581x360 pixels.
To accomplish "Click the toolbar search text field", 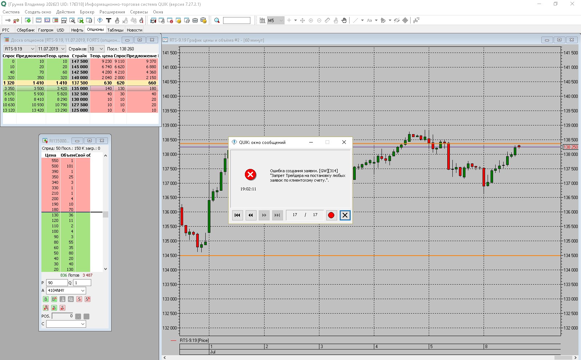I will pos(237,20).
